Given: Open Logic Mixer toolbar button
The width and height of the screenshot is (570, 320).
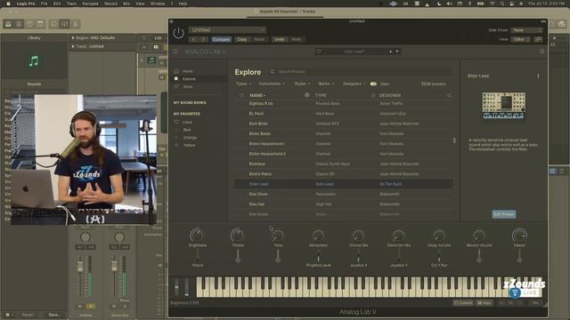Looking at the screenshot, I should tap(65, 24).
